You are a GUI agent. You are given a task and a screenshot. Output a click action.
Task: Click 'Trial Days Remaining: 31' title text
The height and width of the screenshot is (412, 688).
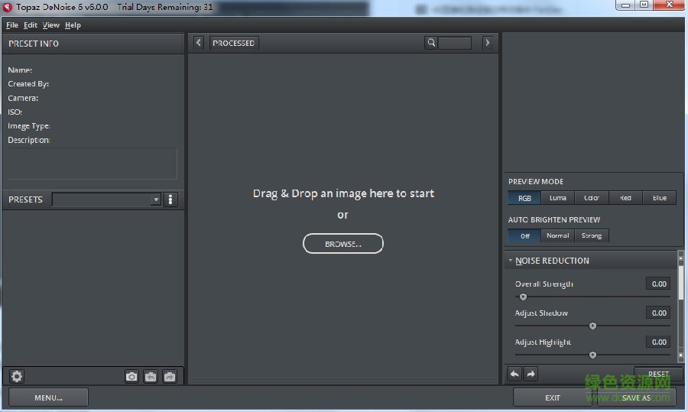165,7
